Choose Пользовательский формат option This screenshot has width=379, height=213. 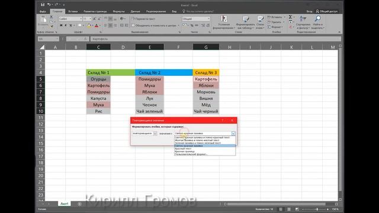[x=205, y=154]
